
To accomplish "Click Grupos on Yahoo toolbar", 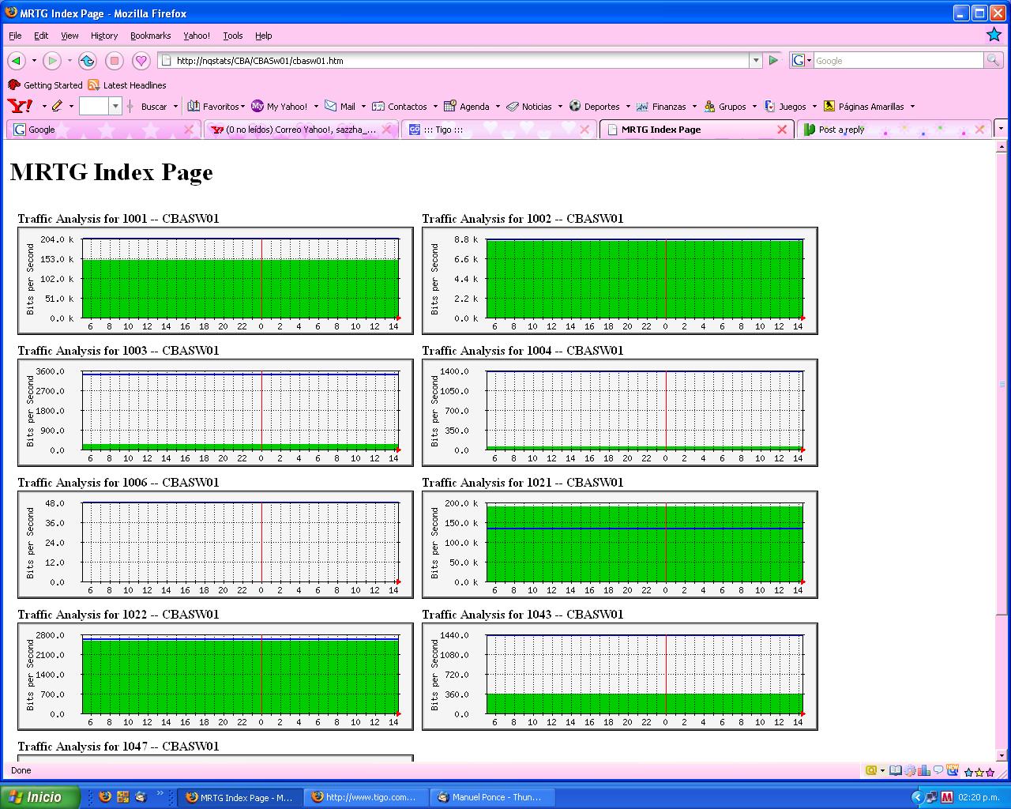I will (725, 107).
